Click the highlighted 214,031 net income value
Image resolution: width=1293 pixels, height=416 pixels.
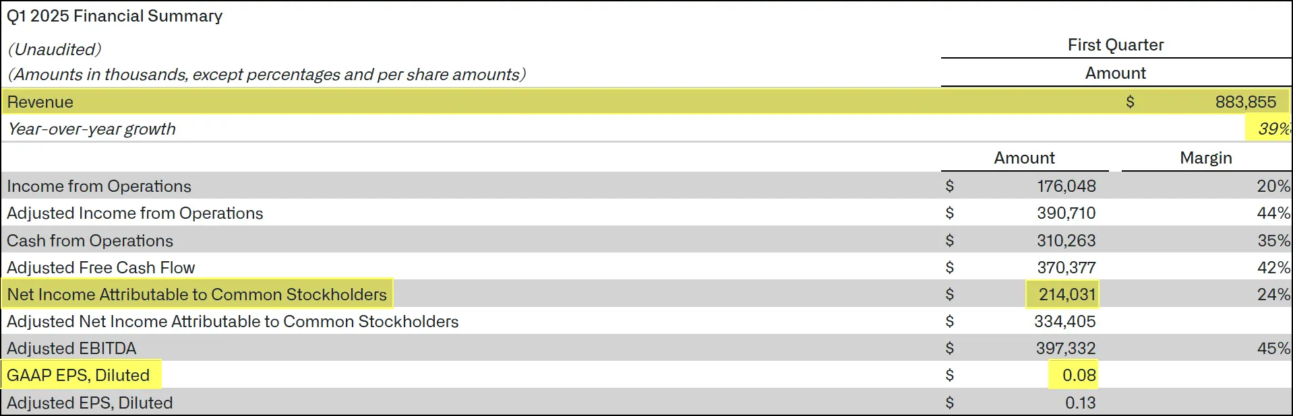click(x=1067, y=295)
